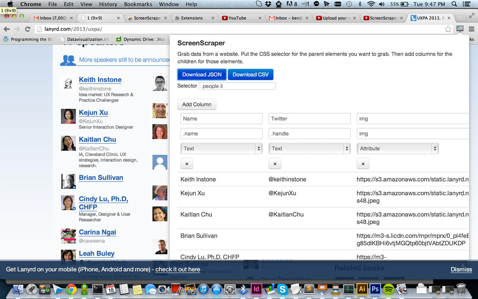Delete the img column using its x button
Screen dimensions: 478x299
(363, 164)
